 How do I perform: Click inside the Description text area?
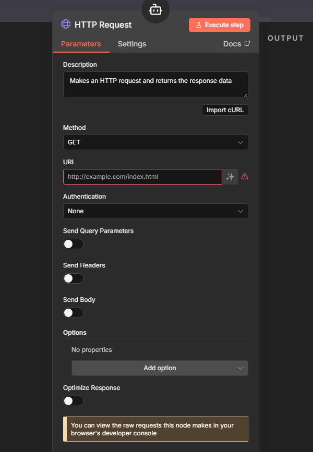point(155,84)
